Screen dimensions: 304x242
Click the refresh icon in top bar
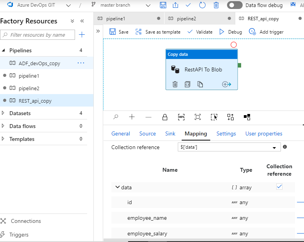(x=202, y=5)
